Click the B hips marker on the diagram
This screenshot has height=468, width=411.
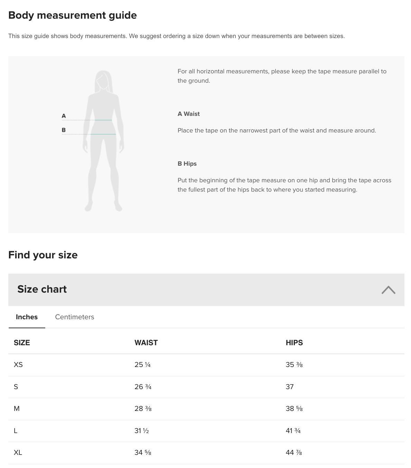(64, 130)
